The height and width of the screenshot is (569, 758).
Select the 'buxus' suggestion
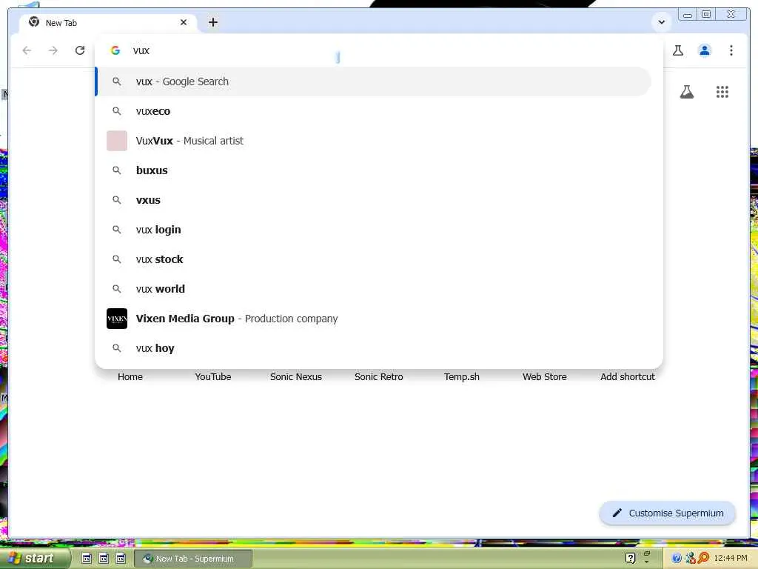point(373,170)
